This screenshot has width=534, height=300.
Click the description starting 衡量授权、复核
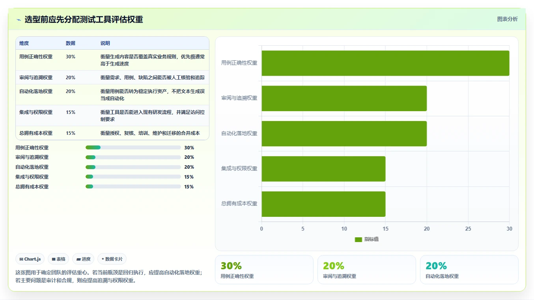[x=150, y=133]
